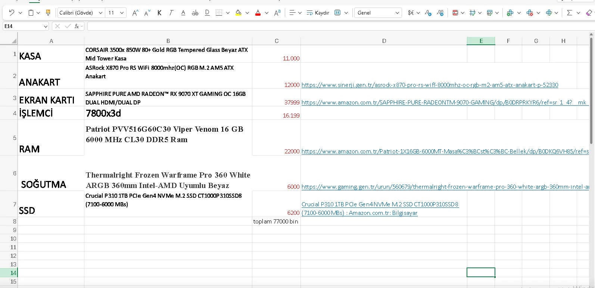Image resolution: width=595 pixels, height=288 pixels.
Task: Click the Paste clipboard icon
Action: pos(31,13)
